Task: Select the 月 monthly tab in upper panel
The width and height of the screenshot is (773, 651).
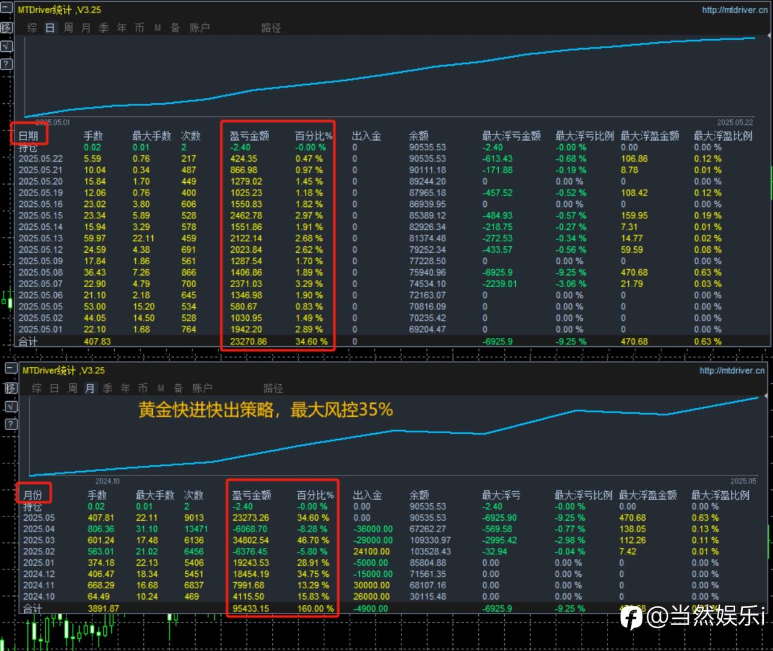Action: tap(86, 28)
